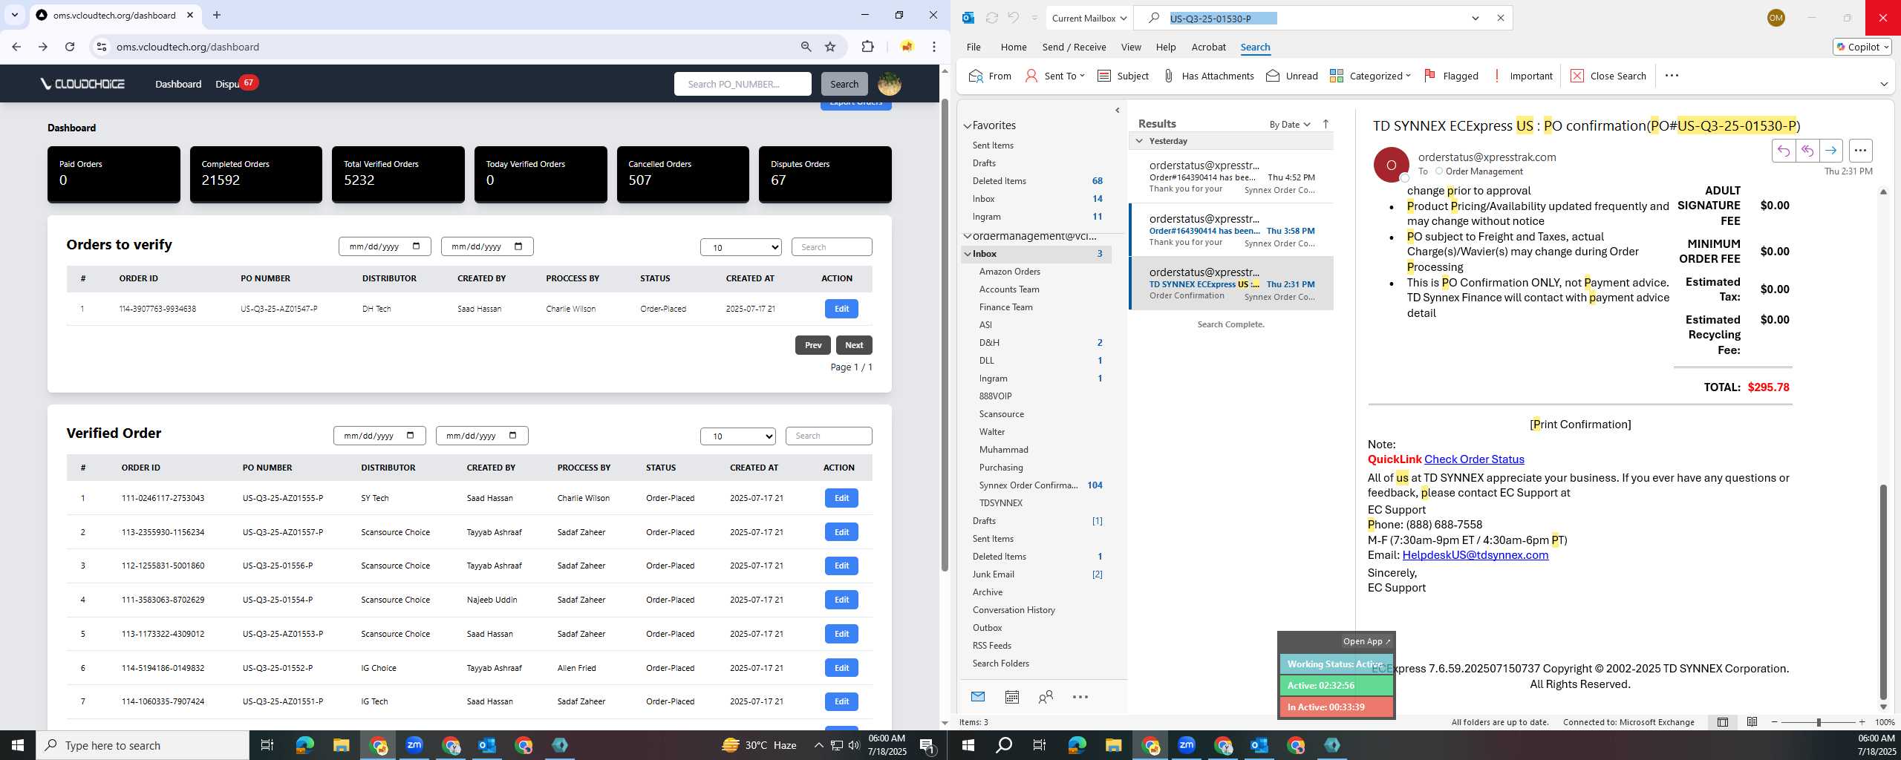1901x760 pixels.
Task: Open the Sent To dropdown
Action: pyautogui.click(x=1054, y=76)
